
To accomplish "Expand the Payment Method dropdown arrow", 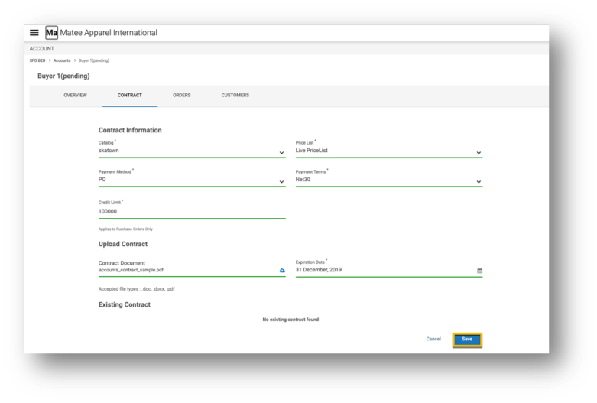I will 281,182.
